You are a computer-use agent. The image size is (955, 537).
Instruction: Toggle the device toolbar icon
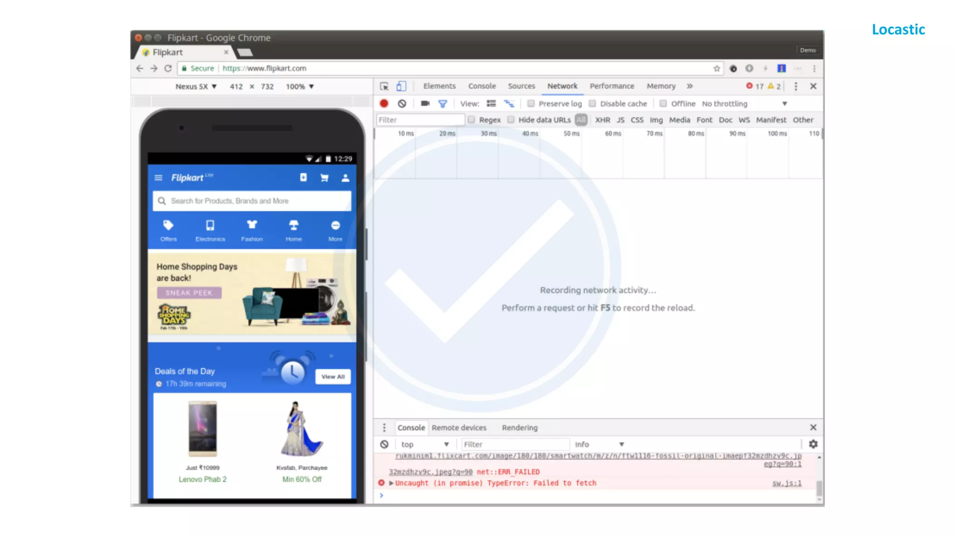point(401,86)
